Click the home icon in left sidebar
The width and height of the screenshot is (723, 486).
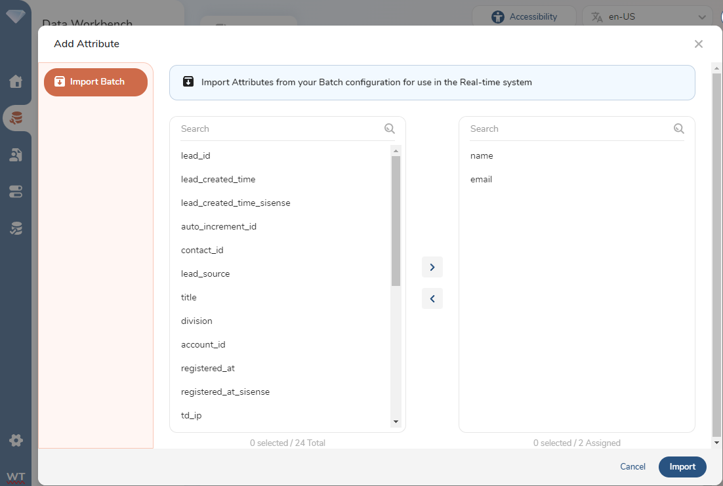click(16, 81)
